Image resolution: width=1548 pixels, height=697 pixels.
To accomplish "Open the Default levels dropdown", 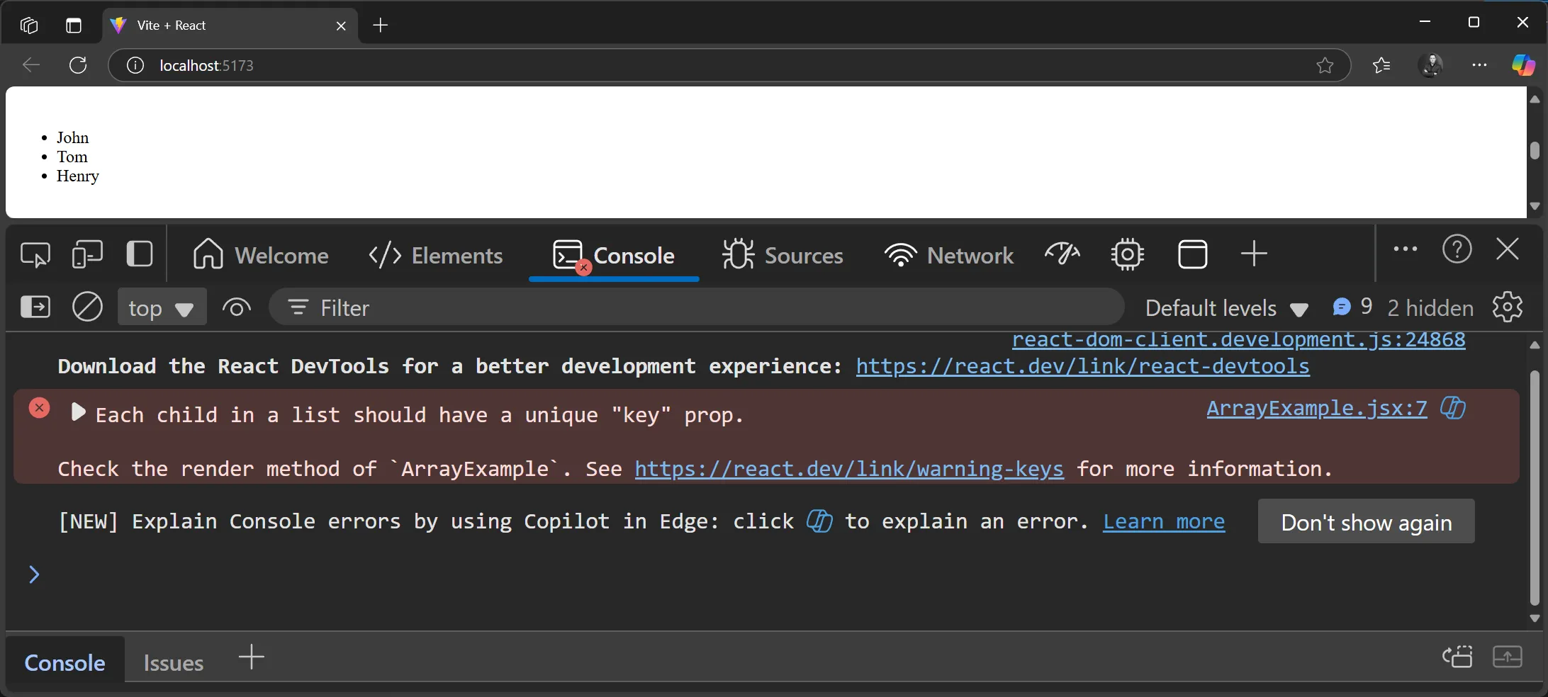I will point(1227,308).
